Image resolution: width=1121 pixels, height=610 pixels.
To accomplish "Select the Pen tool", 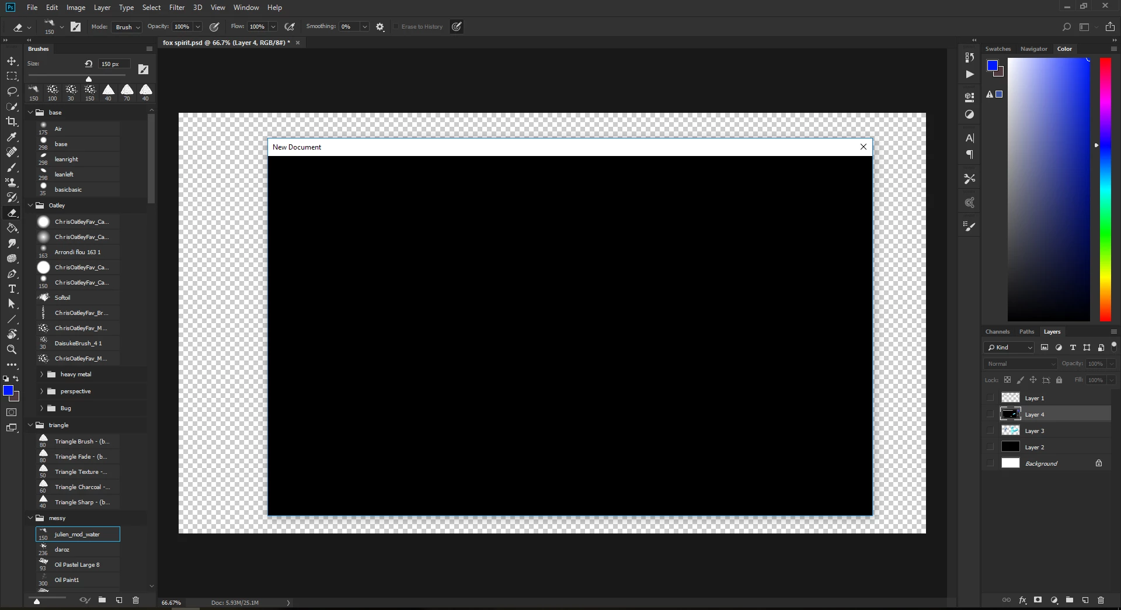I will click(x=12, y=274).
